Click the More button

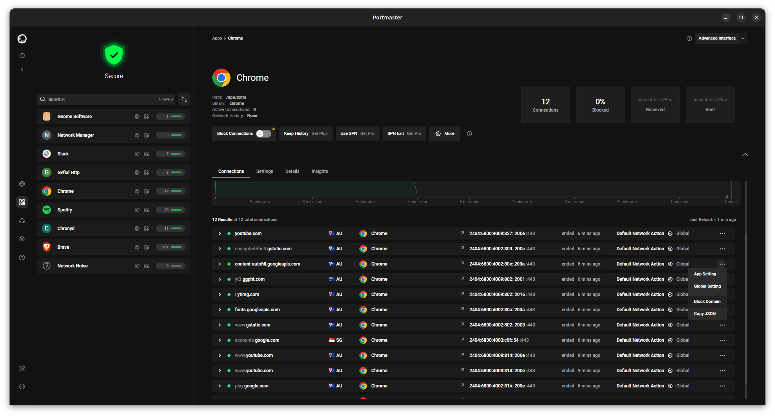[x=445, y=134]
